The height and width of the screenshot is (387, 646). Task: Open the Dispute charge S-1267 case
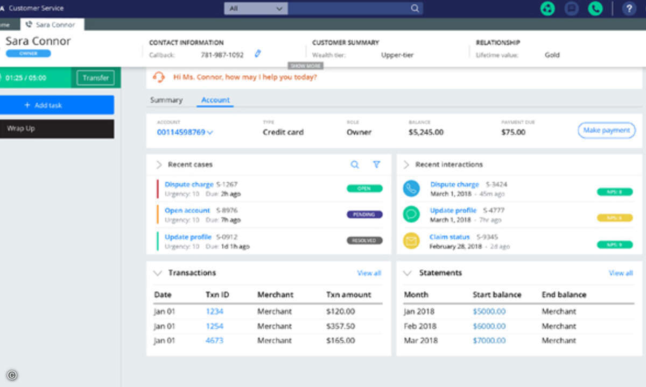click(x=189, y=184)
